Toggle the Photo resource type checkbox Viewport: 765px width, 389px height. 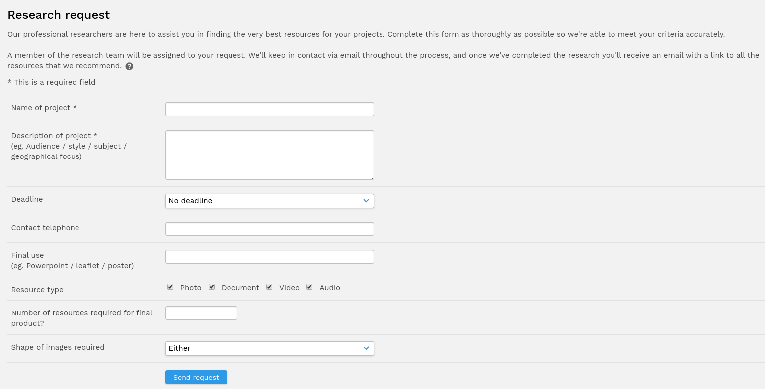pos(170,287)
